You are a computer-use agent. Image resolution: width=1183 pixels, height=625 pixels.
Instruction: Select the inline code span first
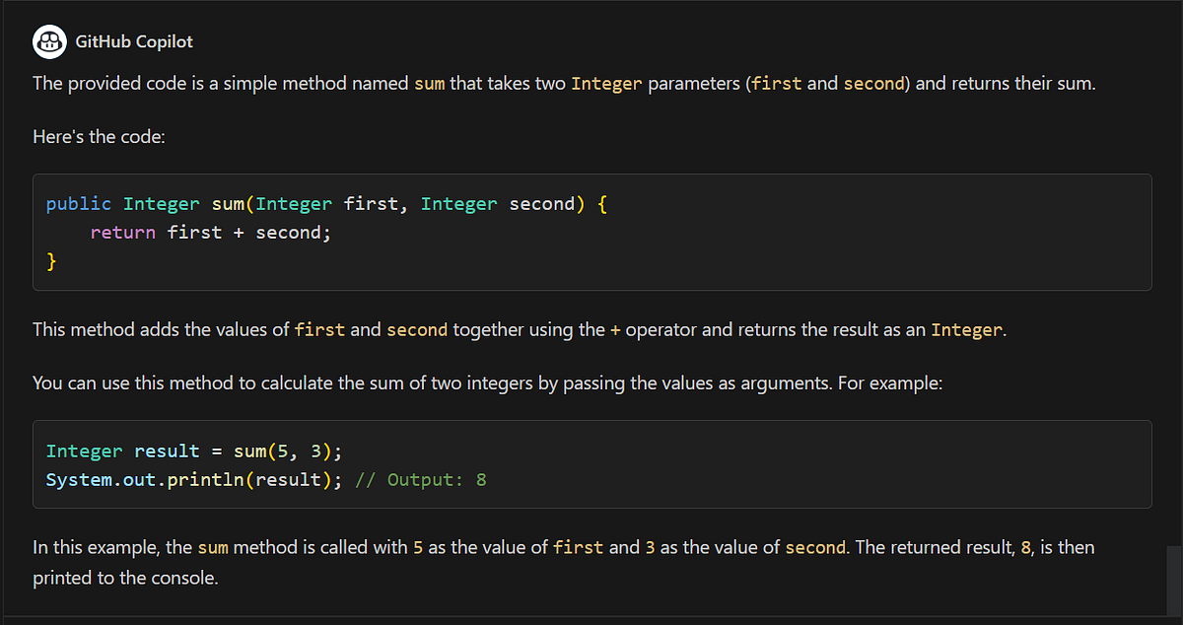[x=778, y=84]
